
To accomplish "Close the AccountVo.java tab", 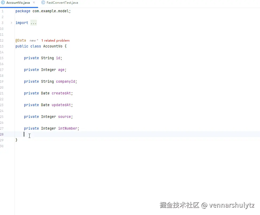I will point(34,2).
